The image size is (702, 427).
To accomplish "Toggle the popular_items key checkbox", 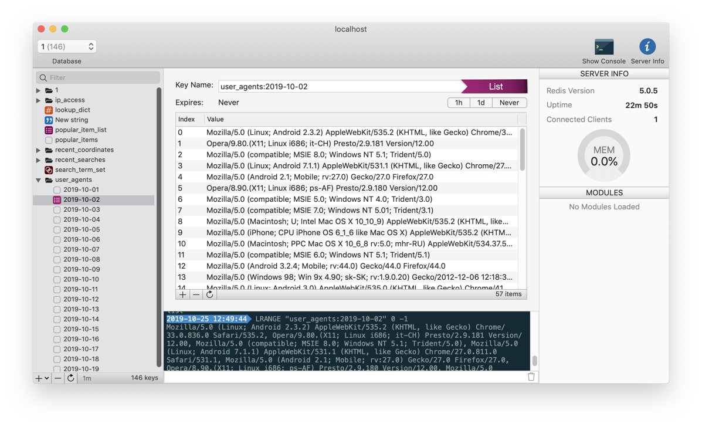I will [49, 140].
